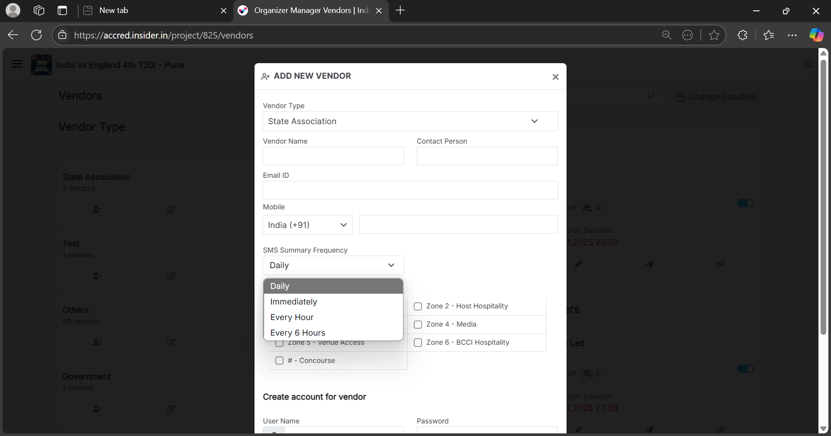Choose Every 6 Hours frequency
Viewport: 831px width, 436px height.
coord(297,333)
